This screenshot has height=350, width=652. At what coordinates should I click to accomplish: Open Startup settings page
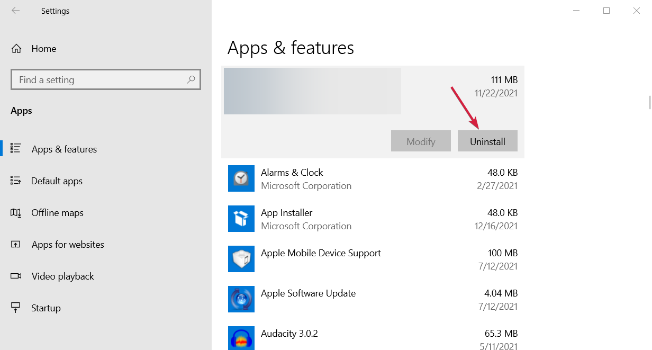[x=46, y=308]
